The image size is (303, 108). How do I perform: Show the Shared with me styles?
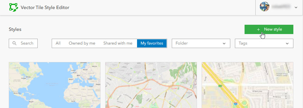118,43
